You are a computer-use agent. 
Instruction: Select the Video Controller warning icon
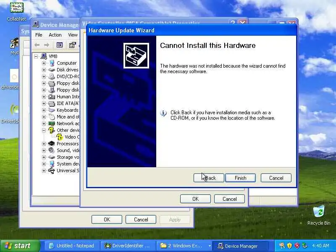(60, 137)
